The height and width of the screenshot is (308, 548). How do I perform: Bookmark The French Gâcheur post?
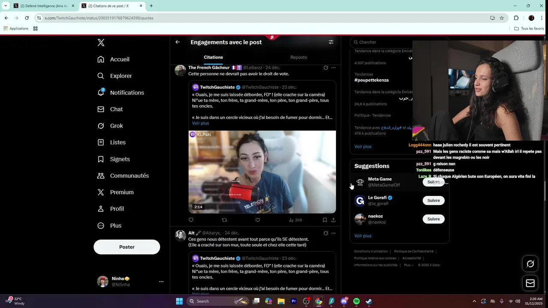[325, 220]
